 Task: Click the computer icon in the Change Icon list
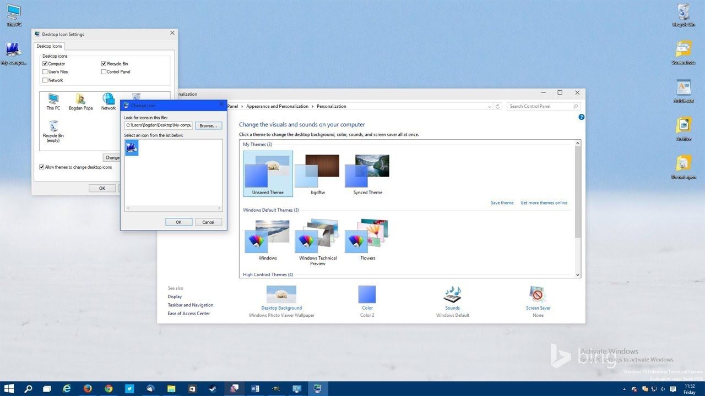(x=132, y=147)
